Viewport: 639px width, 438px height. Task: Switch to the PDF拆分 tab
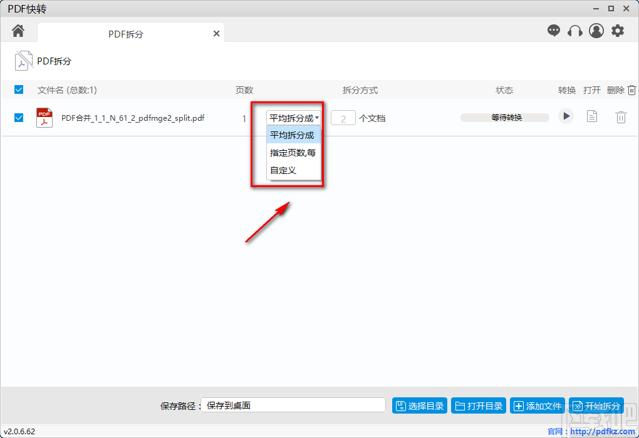coord(125,33)
